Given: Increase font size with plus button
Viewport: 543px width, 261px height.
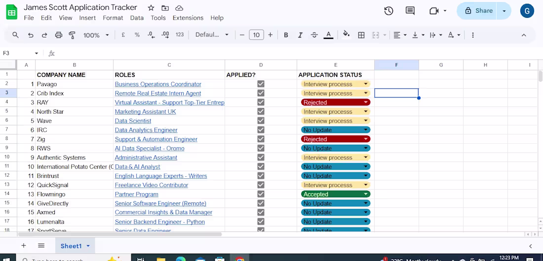Looking at the screenshot, I should 270,35.
